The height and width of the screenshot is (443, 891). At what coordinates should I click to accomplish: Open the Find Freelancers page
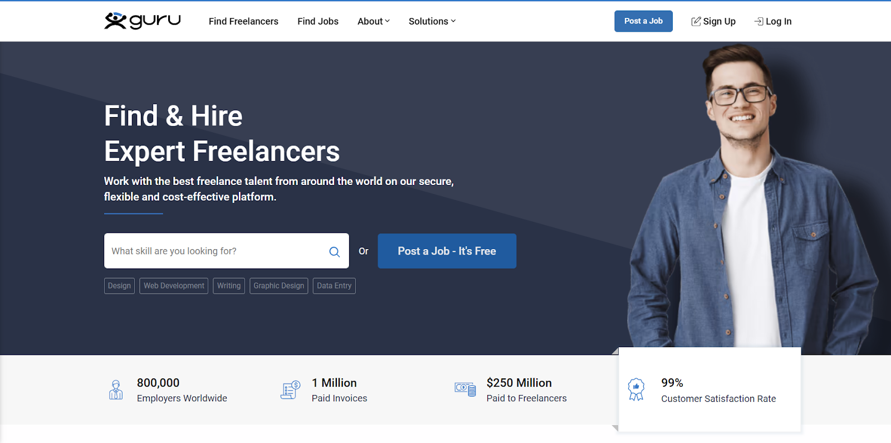pos(243,21)
